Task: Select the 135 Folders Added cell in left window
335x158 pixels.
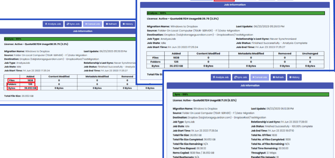Action: [x=30, y=84]
